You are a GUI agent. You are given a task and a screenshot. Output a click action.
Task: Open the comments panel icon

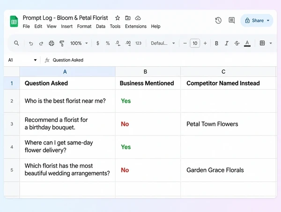[231, 20]
